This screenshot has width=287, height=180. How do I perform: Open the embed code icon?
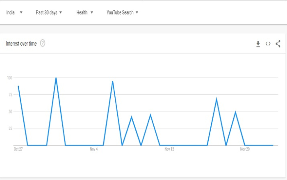[268, 44]
